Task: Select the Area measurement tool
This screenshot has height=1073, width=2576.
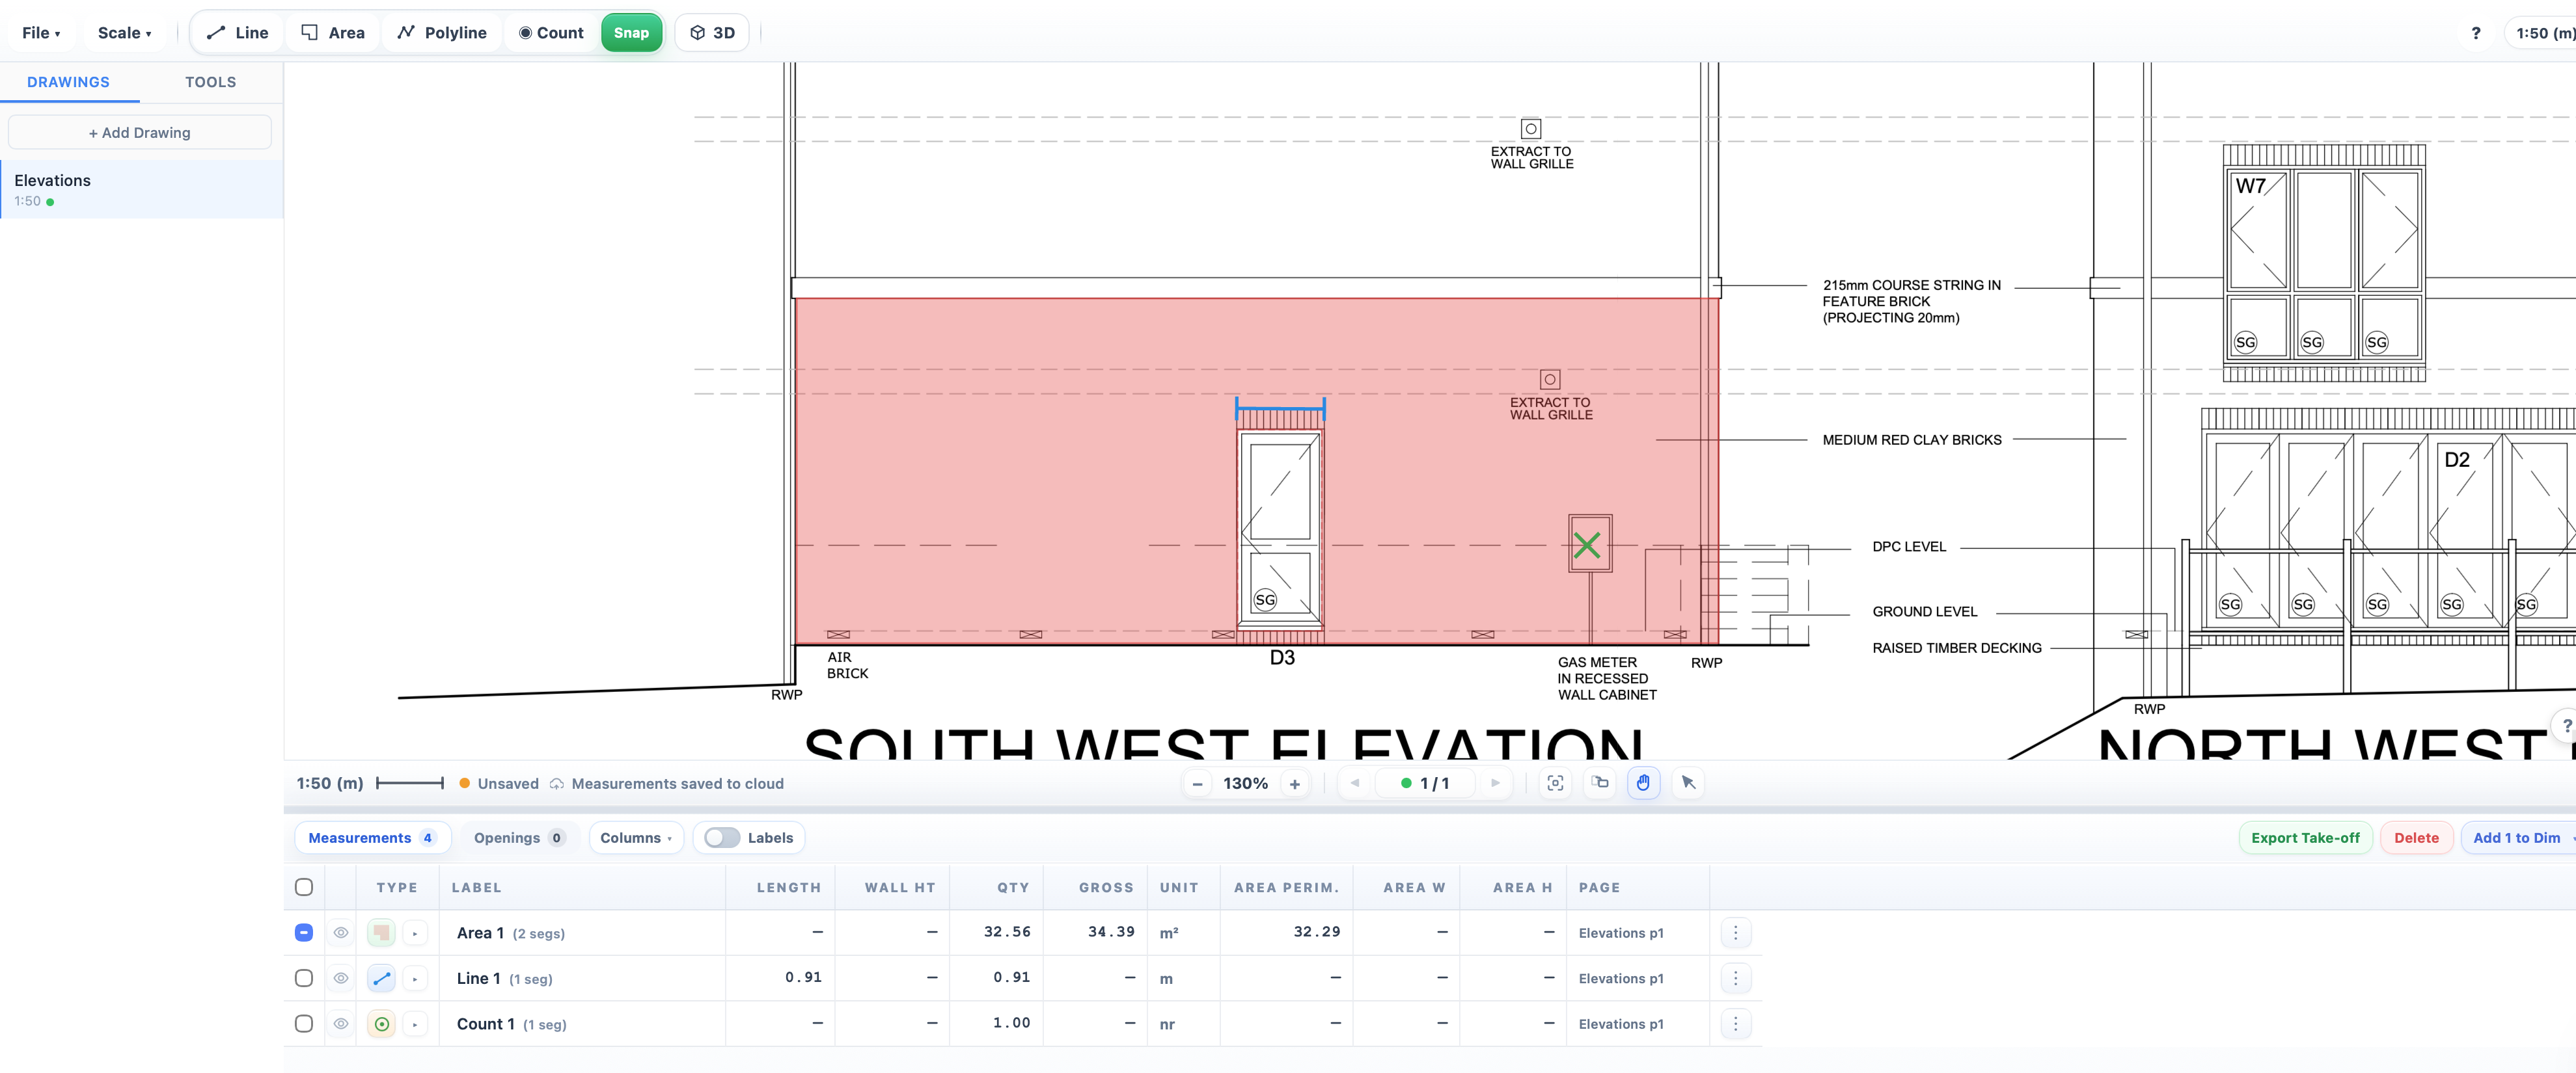Action: [x=332, y=32]
